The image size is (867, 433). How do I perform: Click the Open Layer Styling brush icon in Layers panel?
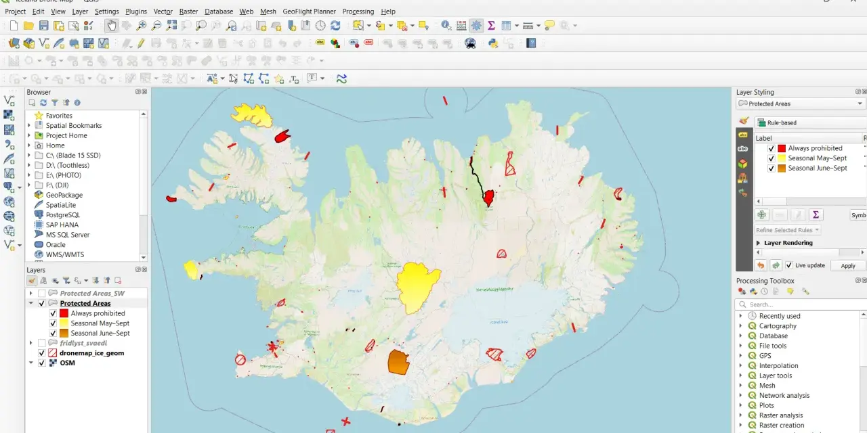(x=32, y=281)
